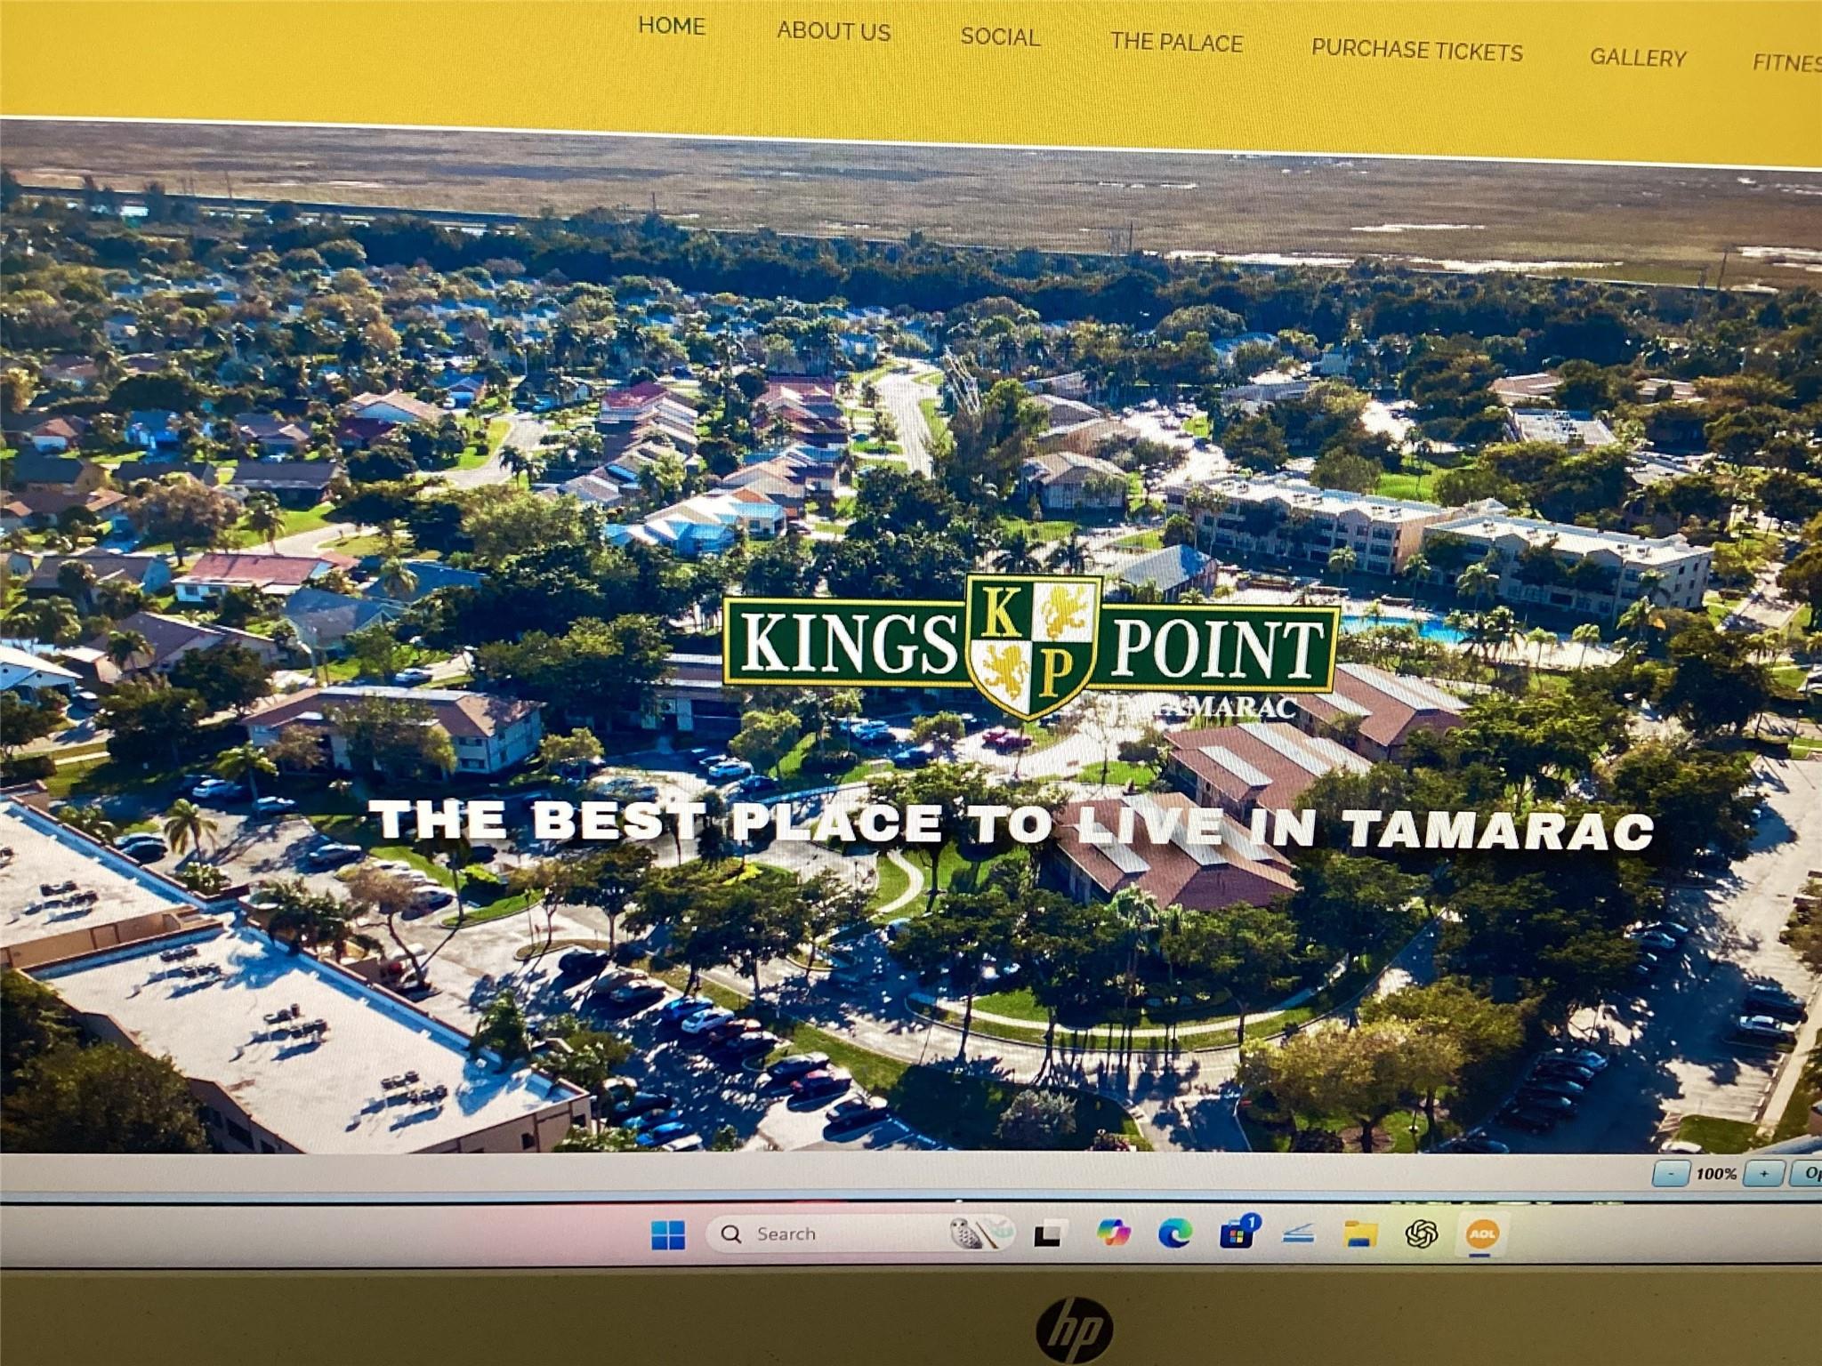Launch Copilot from the taskbar
1822x1366 pixels.
[x=1113, y=1233]
